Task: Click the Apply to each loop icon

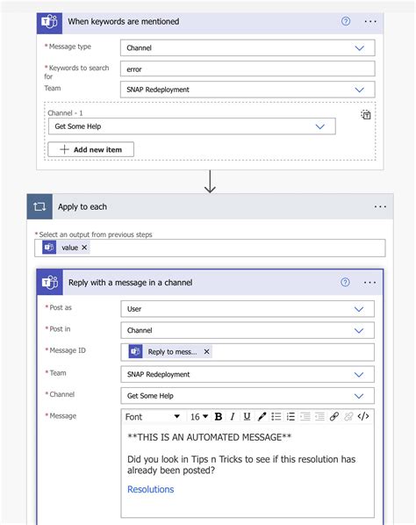Action: (39, 206)
